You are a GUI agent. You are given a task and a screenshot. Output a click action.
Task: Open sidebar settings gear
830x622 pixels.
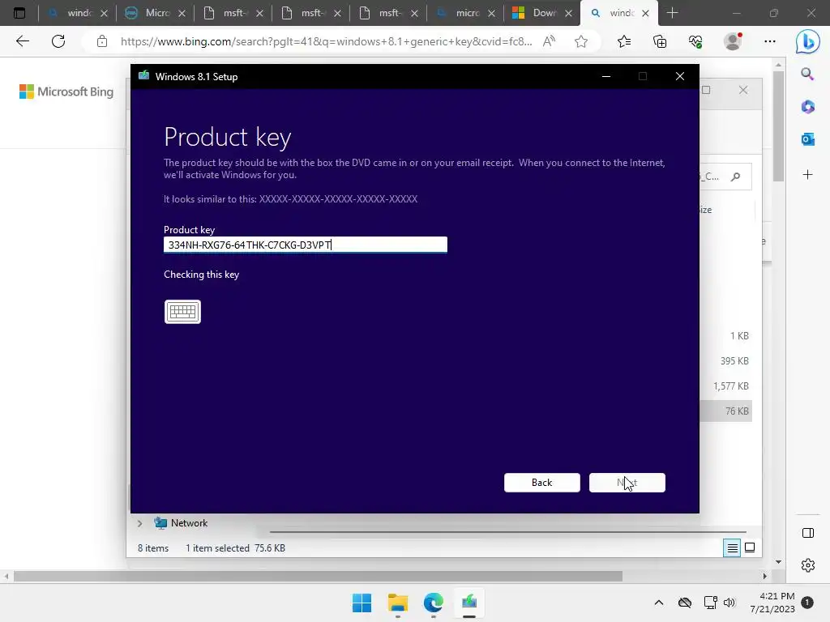click(x=808, y=565)
